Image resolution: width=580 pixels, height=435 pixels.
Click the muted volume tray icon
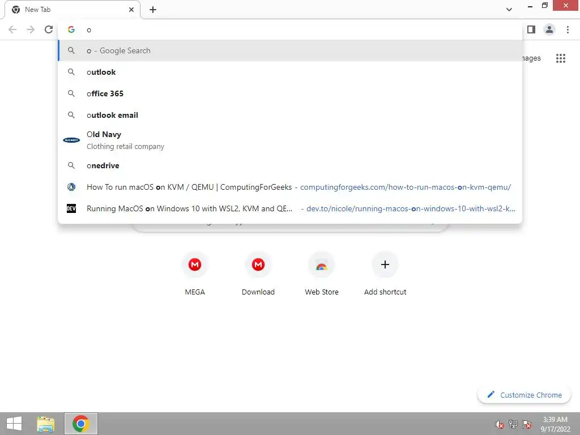pos(500,424)
